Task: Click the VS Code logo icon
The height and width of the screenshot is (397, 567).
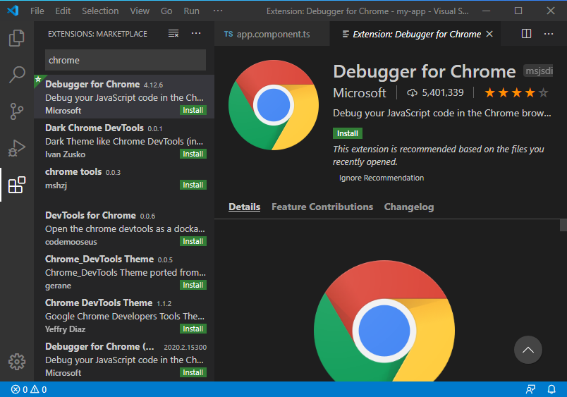Action: pos(13,11)
